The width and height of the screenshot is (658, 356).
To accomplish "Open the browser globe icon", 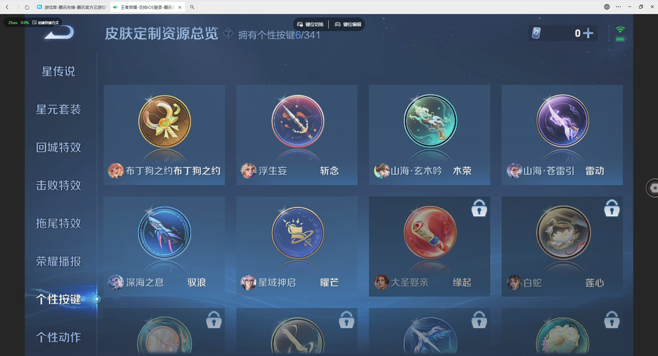I will 607,7.
